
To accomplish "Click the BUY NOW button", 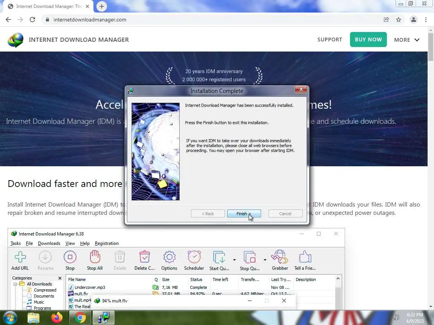I will 368,39.
